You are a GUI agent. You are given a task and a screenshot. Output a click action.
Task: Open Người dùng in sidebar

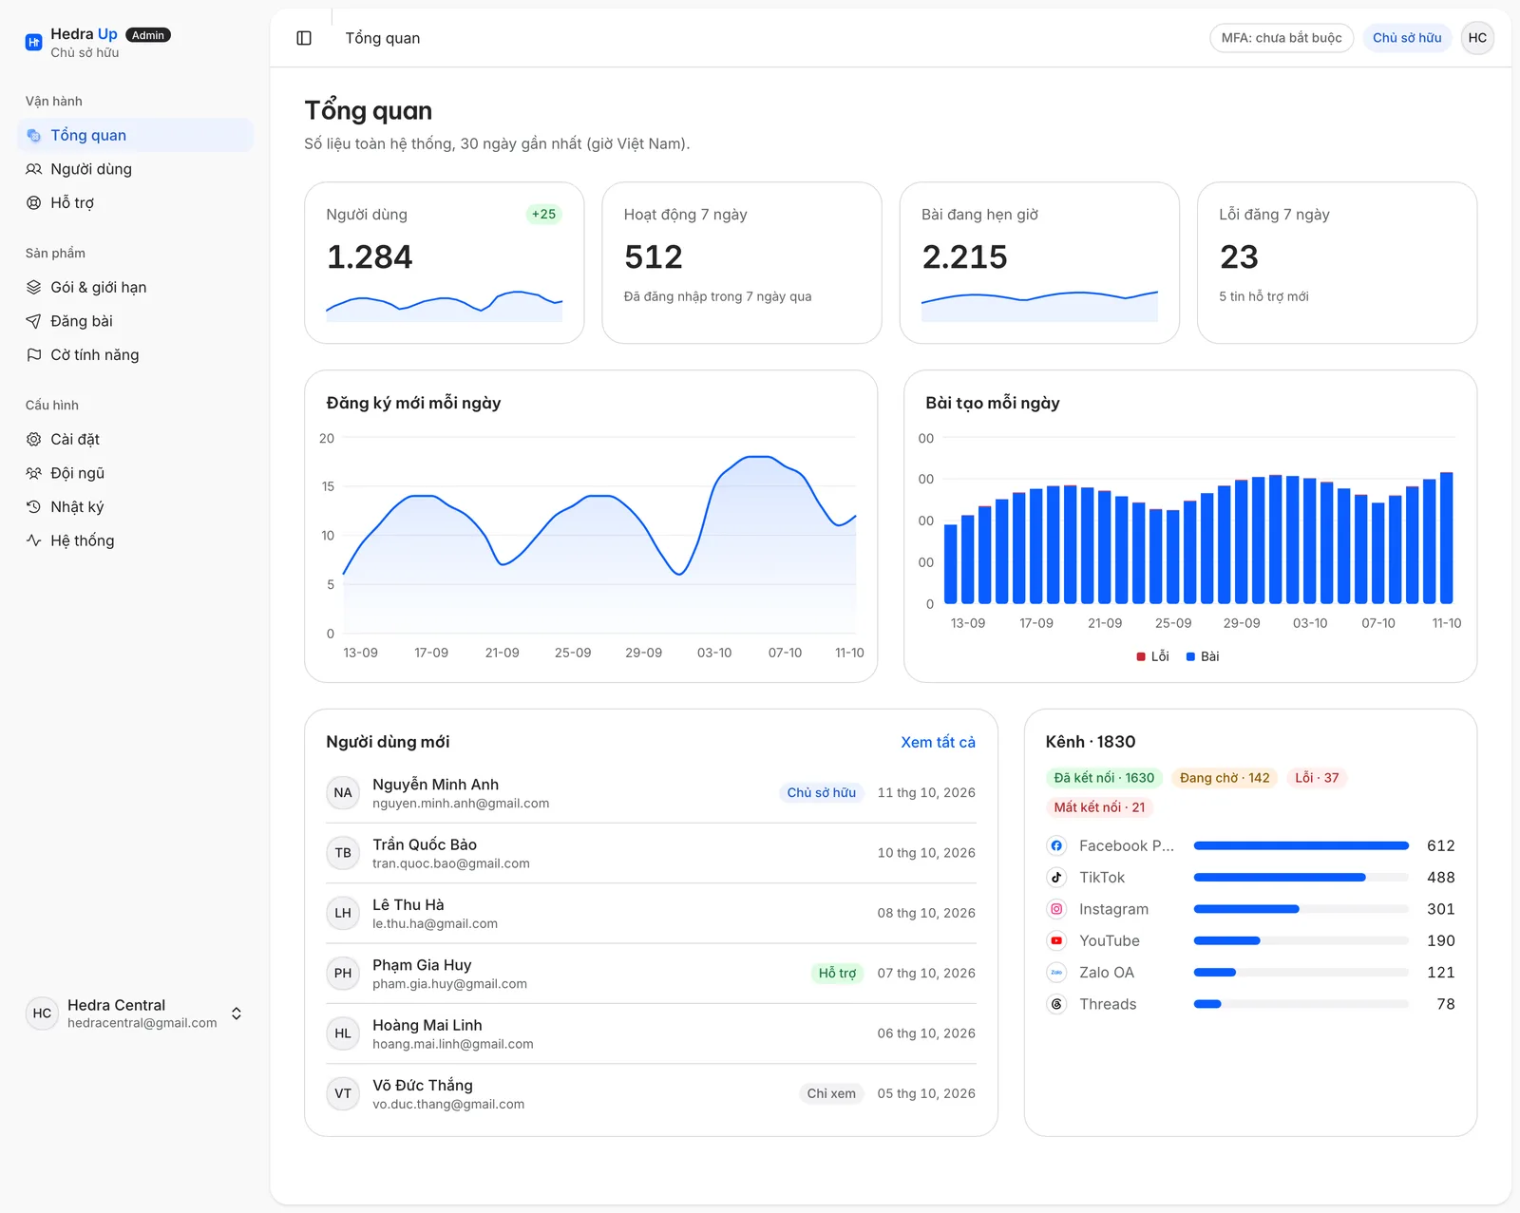(135, 169)
